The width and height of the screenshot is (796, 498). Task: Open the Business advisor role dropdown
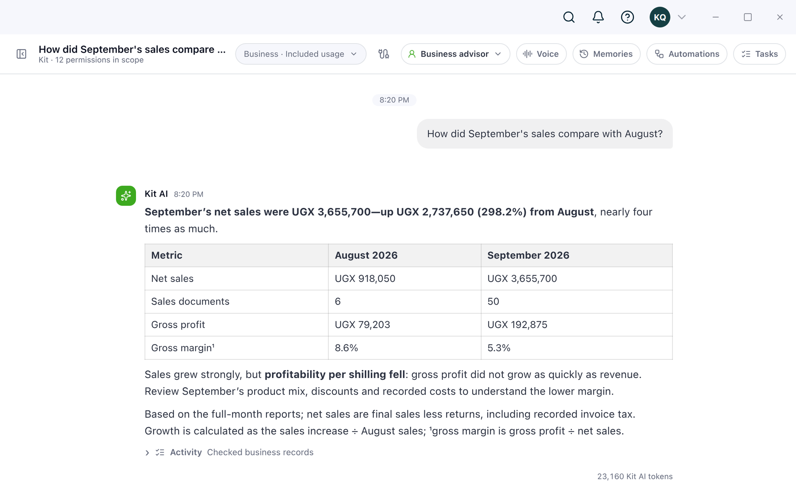tap(455, 54)
